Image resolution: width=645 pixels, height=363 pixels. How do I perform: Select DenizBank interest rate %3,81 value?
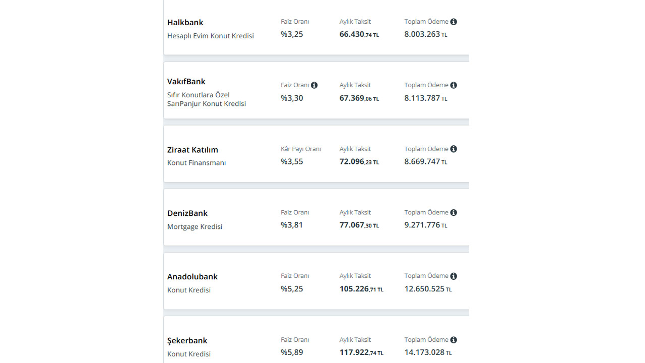(x=292, y=225)
